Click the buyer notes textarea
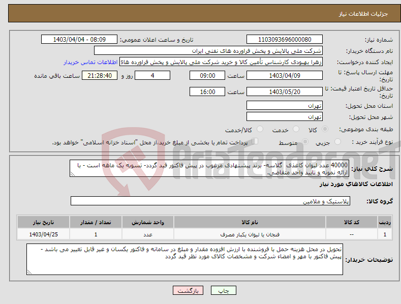This screenshot has width=401, height=304. click(184, 259)
